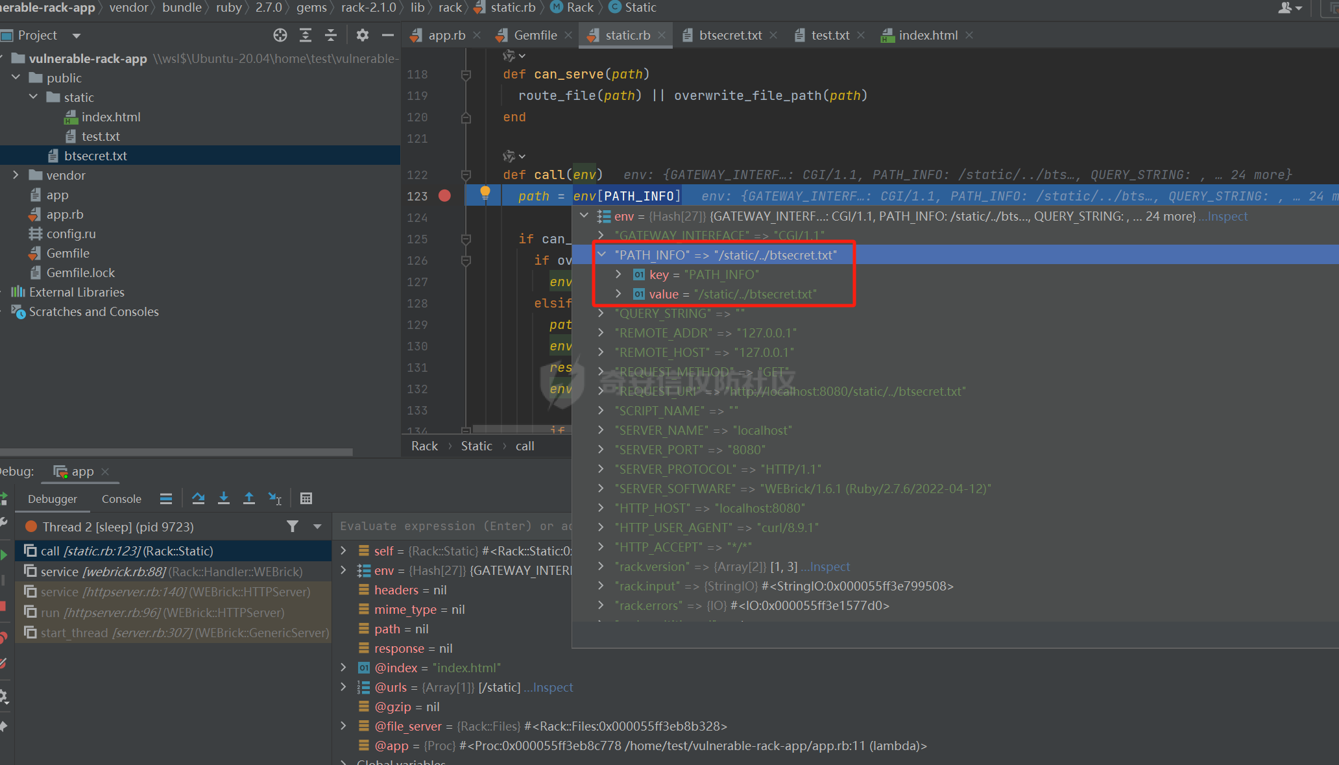Expand the vendor folder
Screen dimensions: 1339x765
click(x=16, y=175)
